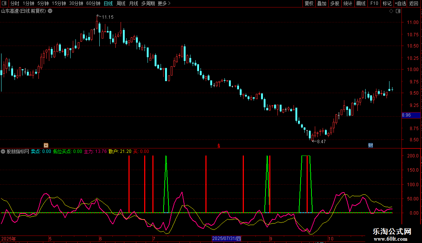Toggle the 标记 mark option

click(387, 3)
